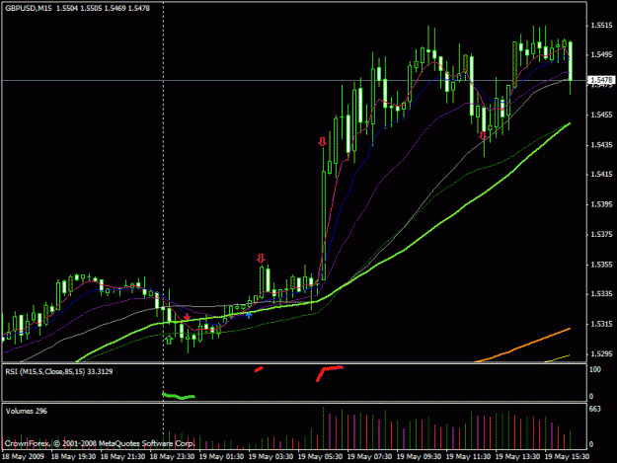This screenshot has height=463, width=617.
Task: Click the 1.5315 price axis label
Action: pyautogui.click(x=601, y=324)
